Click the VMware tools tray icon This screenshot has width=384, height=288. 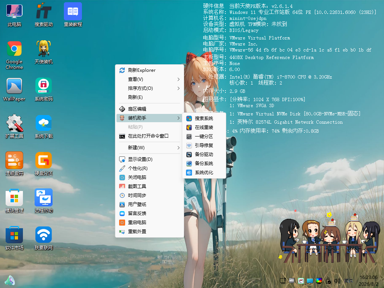pos(292,280)
